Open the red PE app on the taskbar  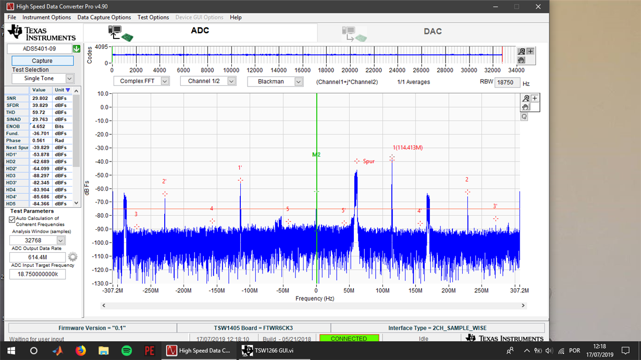150,351
